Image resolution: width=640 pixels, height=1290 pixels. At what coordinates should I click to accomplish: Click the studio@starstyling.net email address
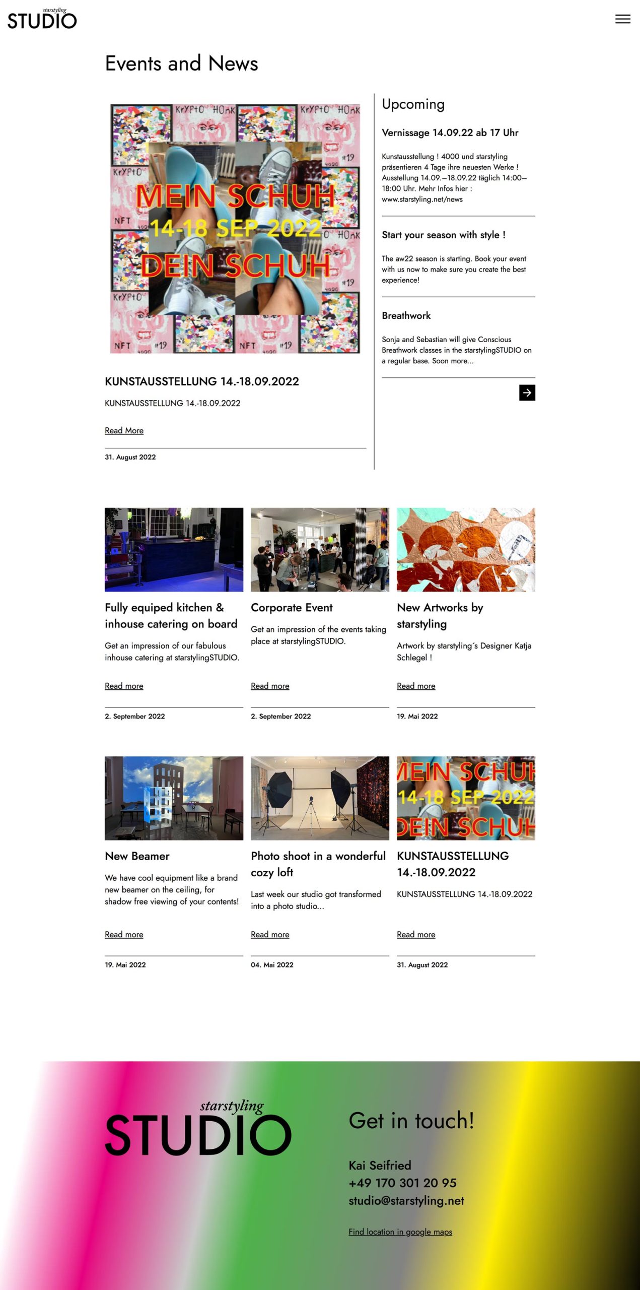coord(406,1200)
